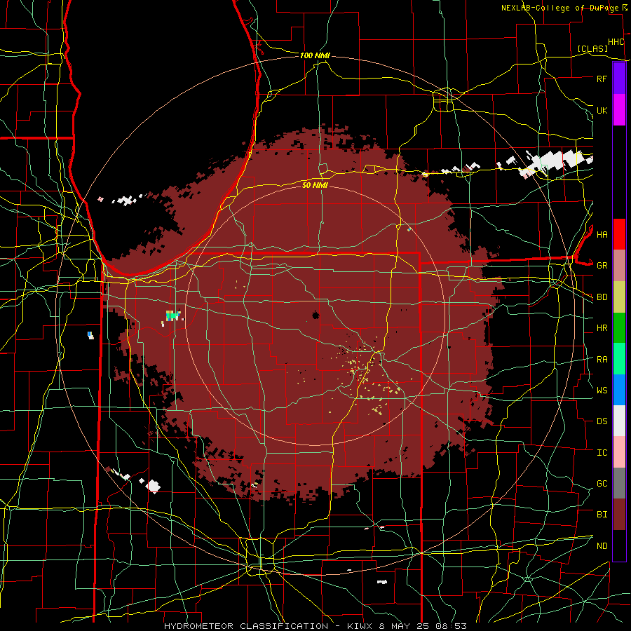Screen dimensions: 631x631
Task: Click the HA legend label
Action: [x=602, y=234]
